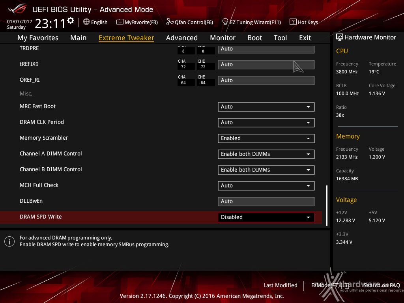The height and width of the screenshot is (303, 404).
Task: Select the Channel B DIMM Control label
Action: (51, 169)
